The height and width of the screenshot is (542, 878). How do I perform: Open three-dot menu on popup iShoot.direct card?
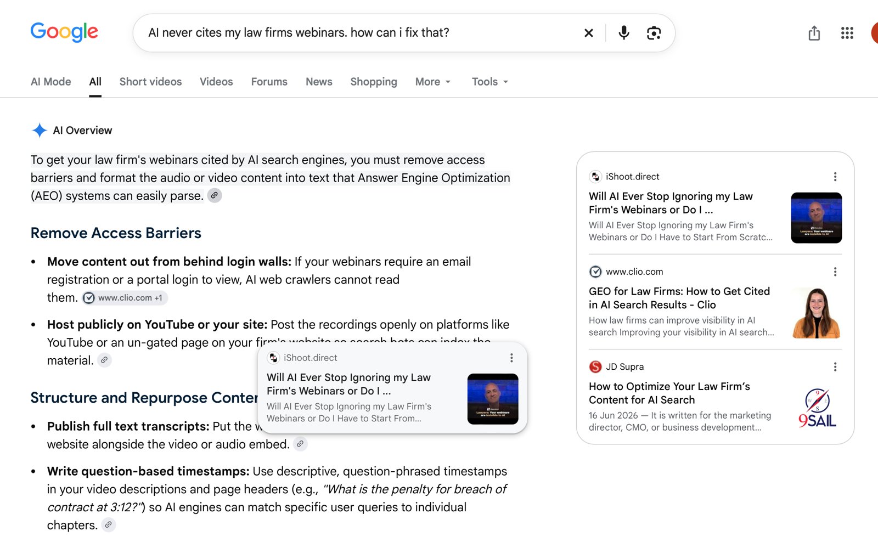click(511, 358)
